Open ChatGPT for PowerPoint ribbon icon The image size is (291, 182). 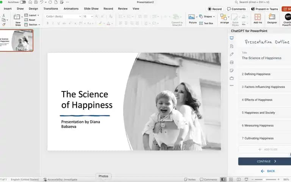pos(287,19)
